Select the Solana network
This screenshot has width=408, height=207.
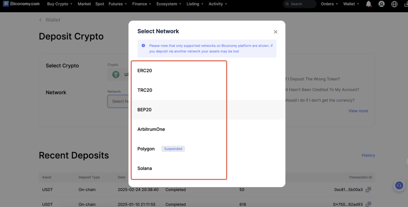point(144,168)
